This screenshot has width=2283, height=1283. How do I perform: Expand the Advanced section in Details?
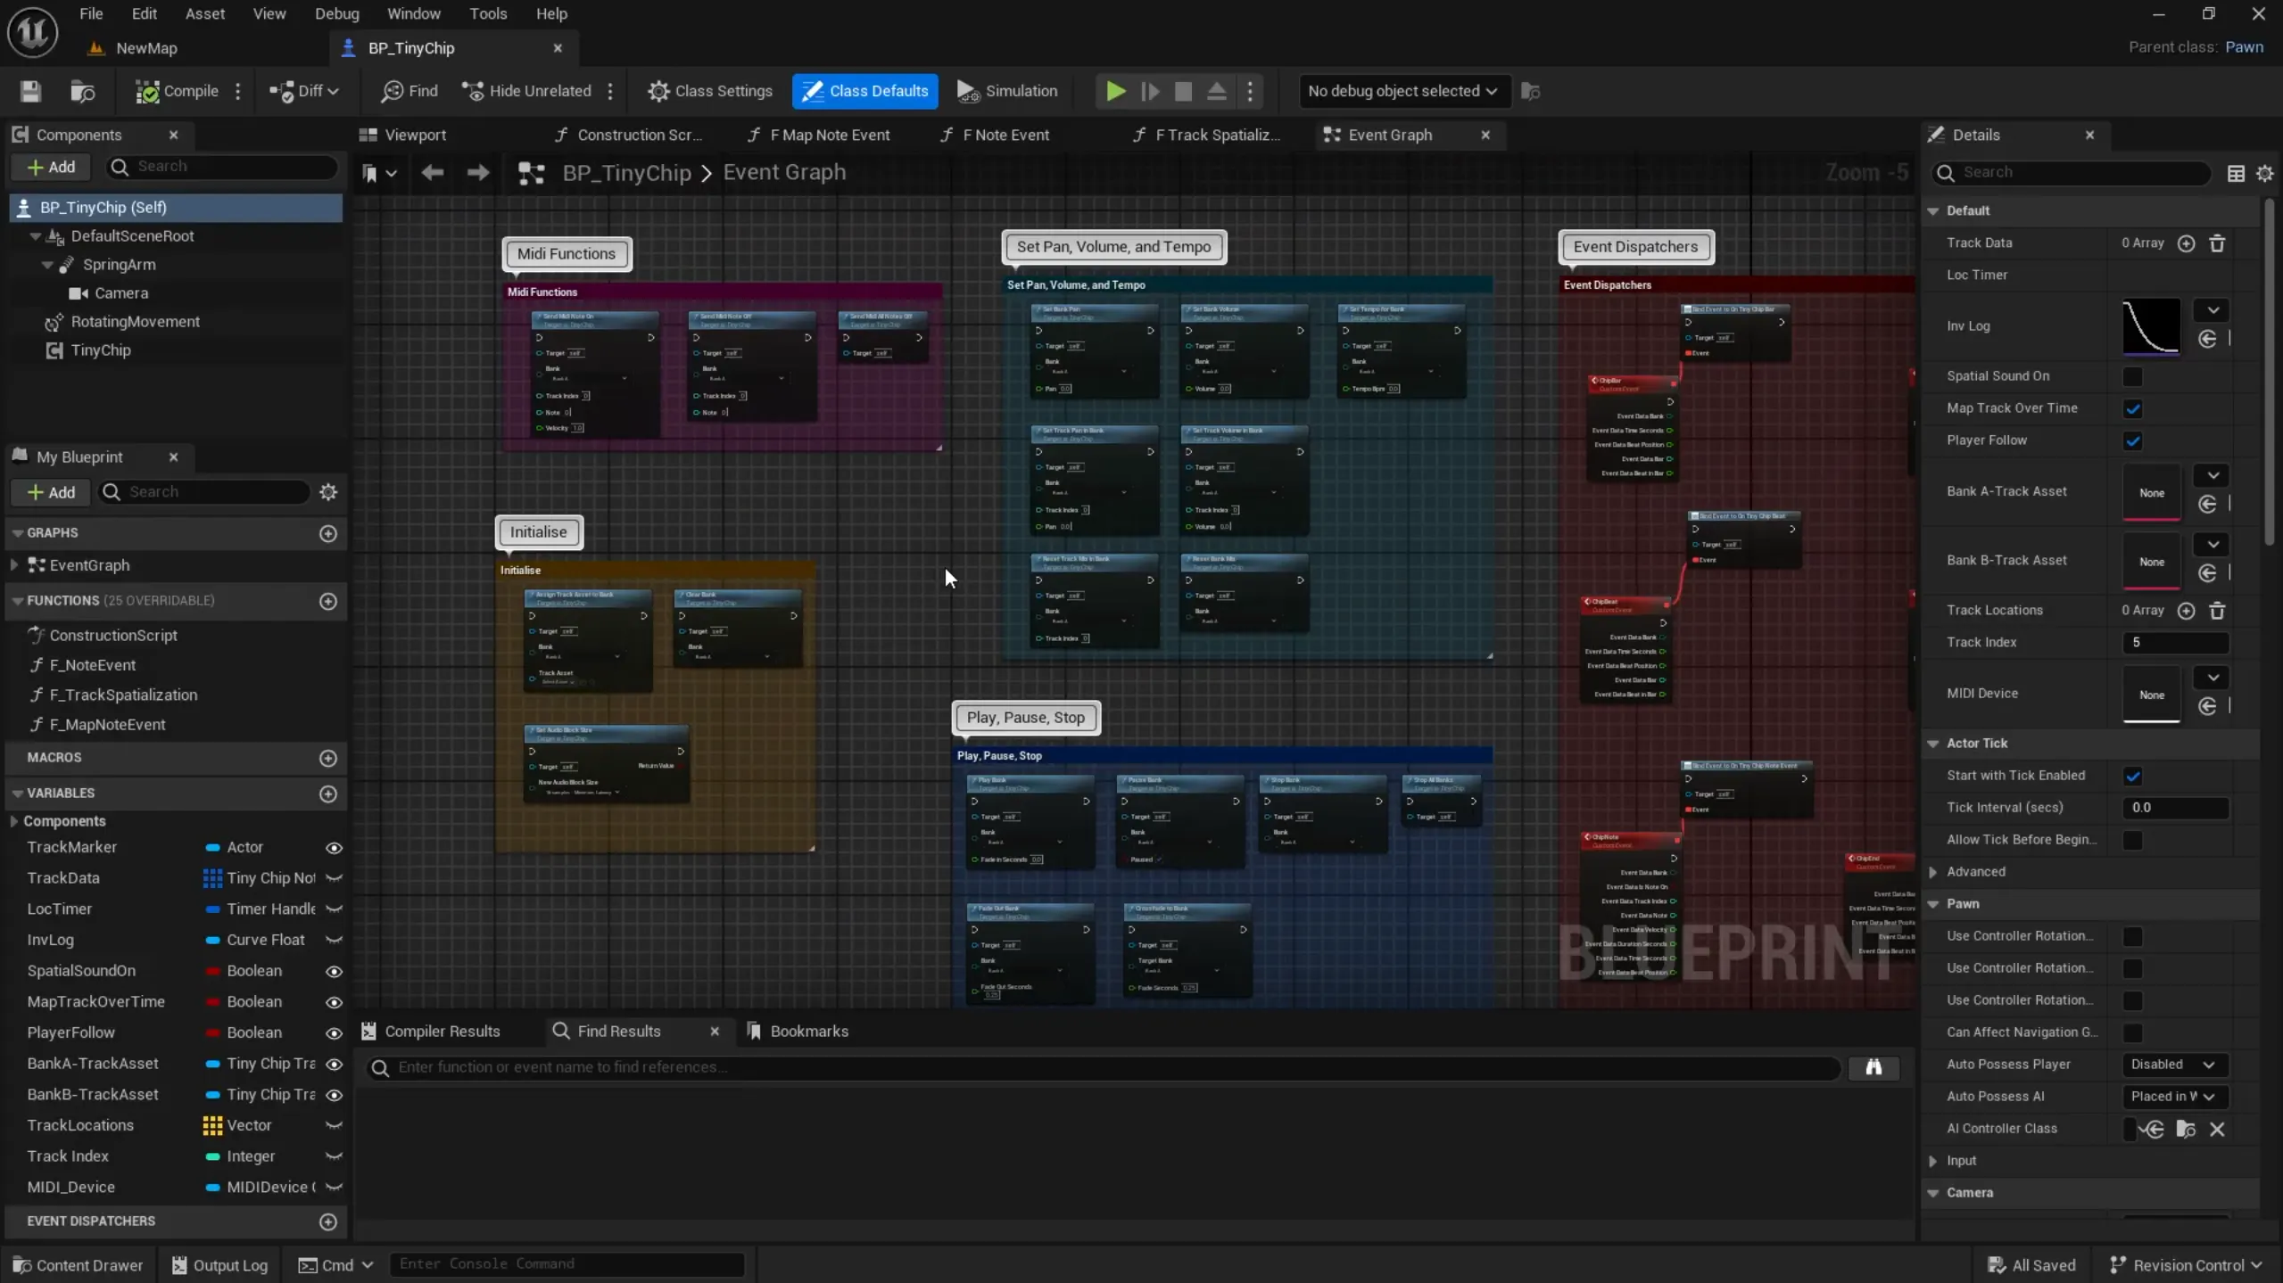point(1932,872)
